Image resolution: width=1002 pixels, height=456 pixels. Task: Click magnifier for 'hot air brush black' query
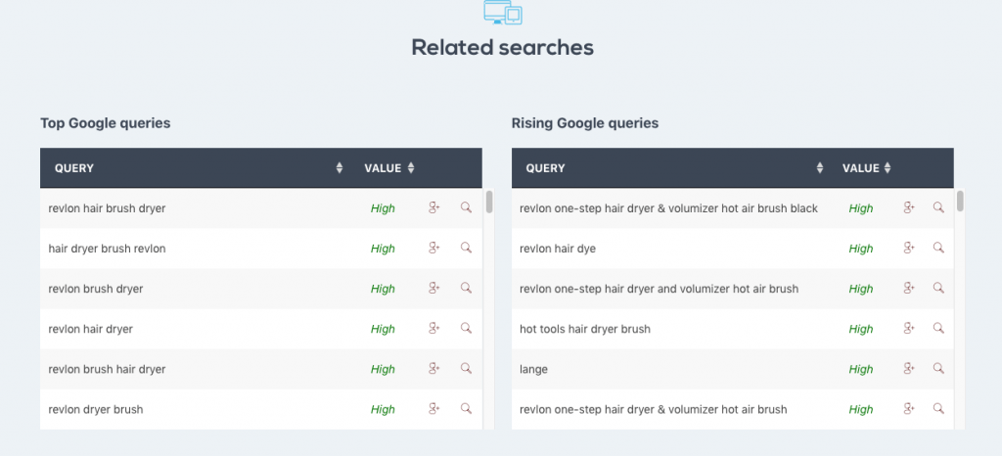pyautogui.click(x=938, y=207)
